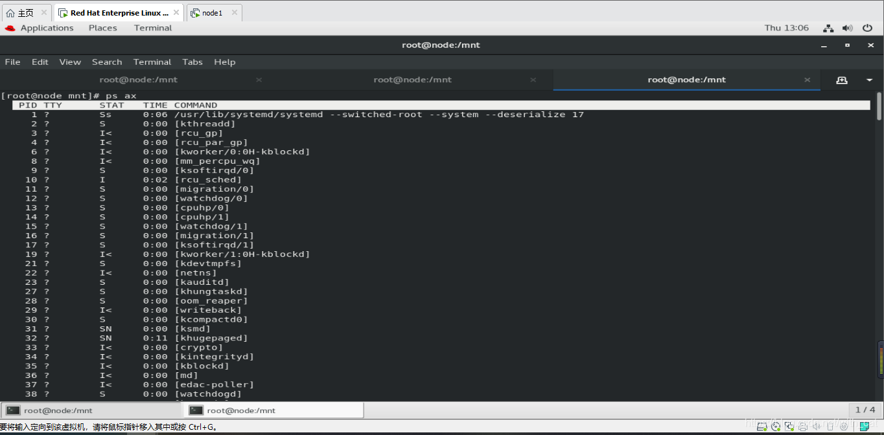Click the [khugepaged] process entry

coord(211,338)
